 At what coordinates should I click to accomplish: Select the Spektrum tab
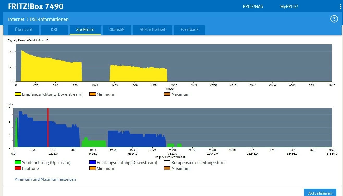[x=85, y=30]
